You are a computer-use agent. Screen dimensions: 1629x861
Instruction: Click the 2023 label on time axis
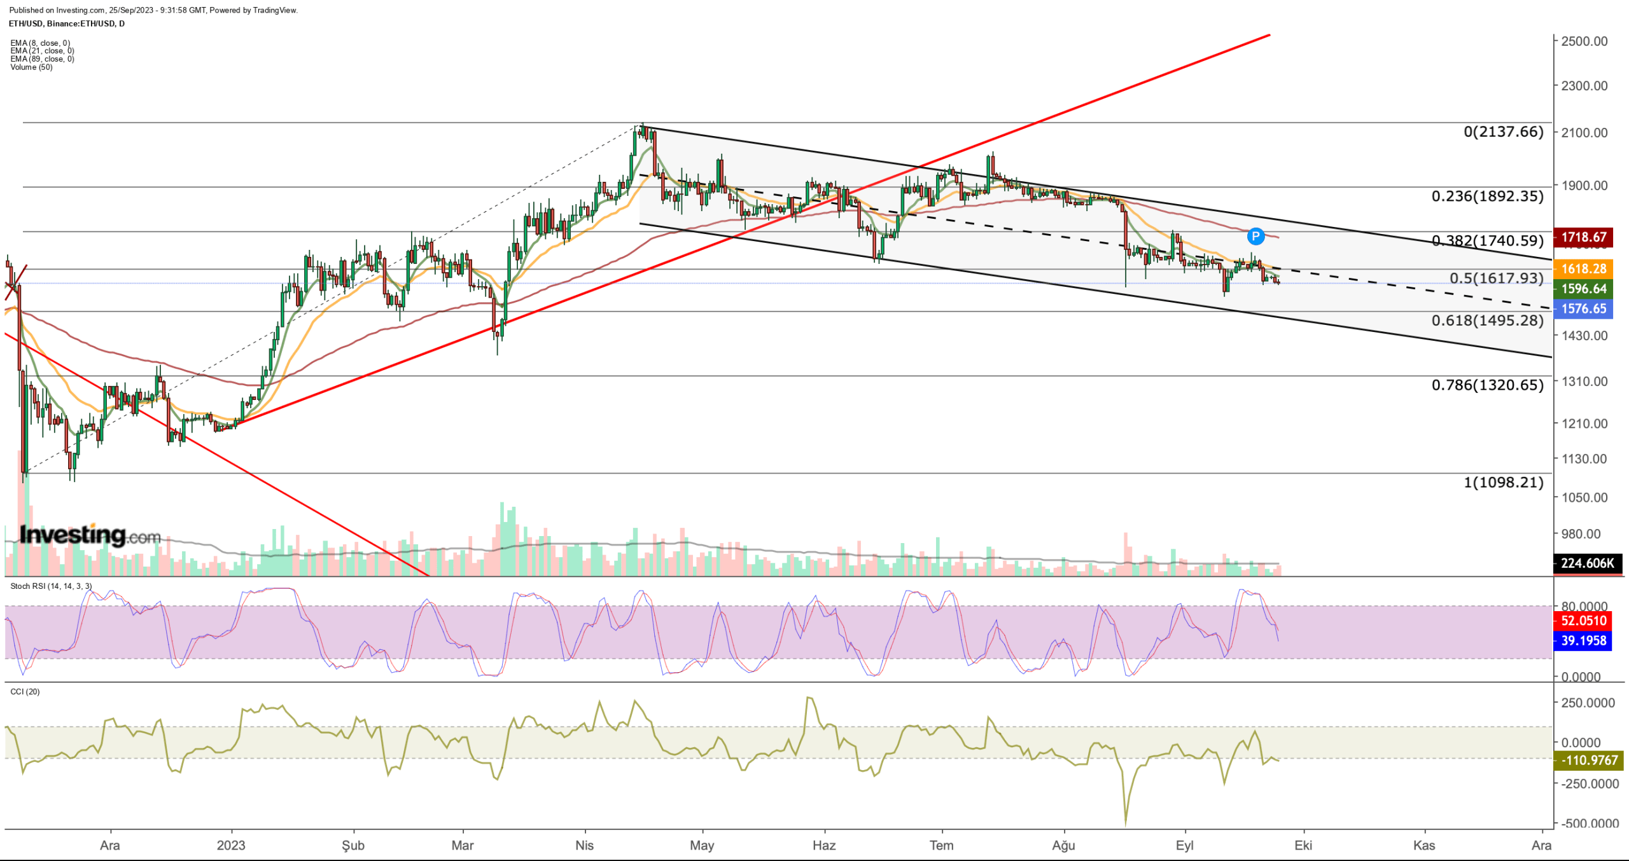[x=231, y=845]
